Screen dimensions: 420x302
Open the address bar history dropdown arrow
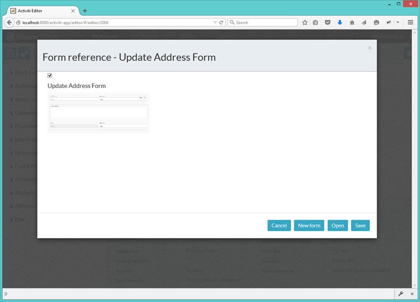[215, 23]
